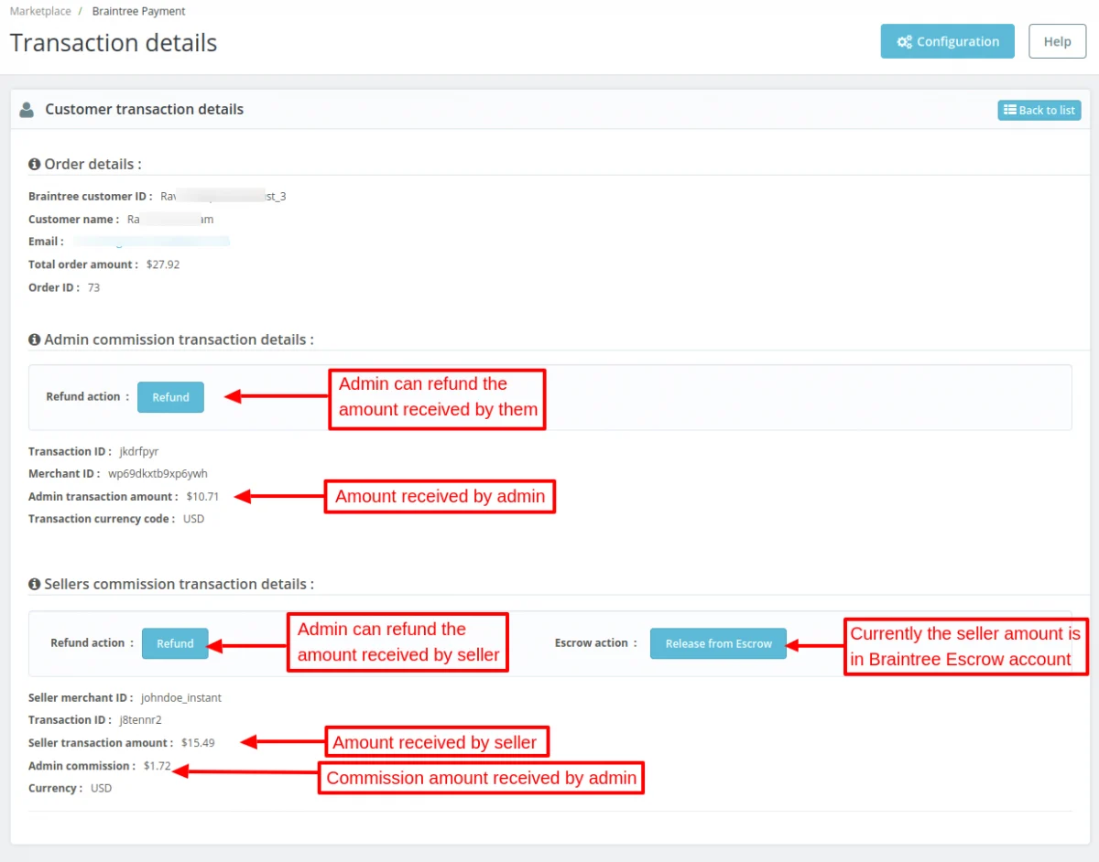The height and width of the screenshot is (862, 1099).
Task: Return using Back to list
Action: point(1039,110)
